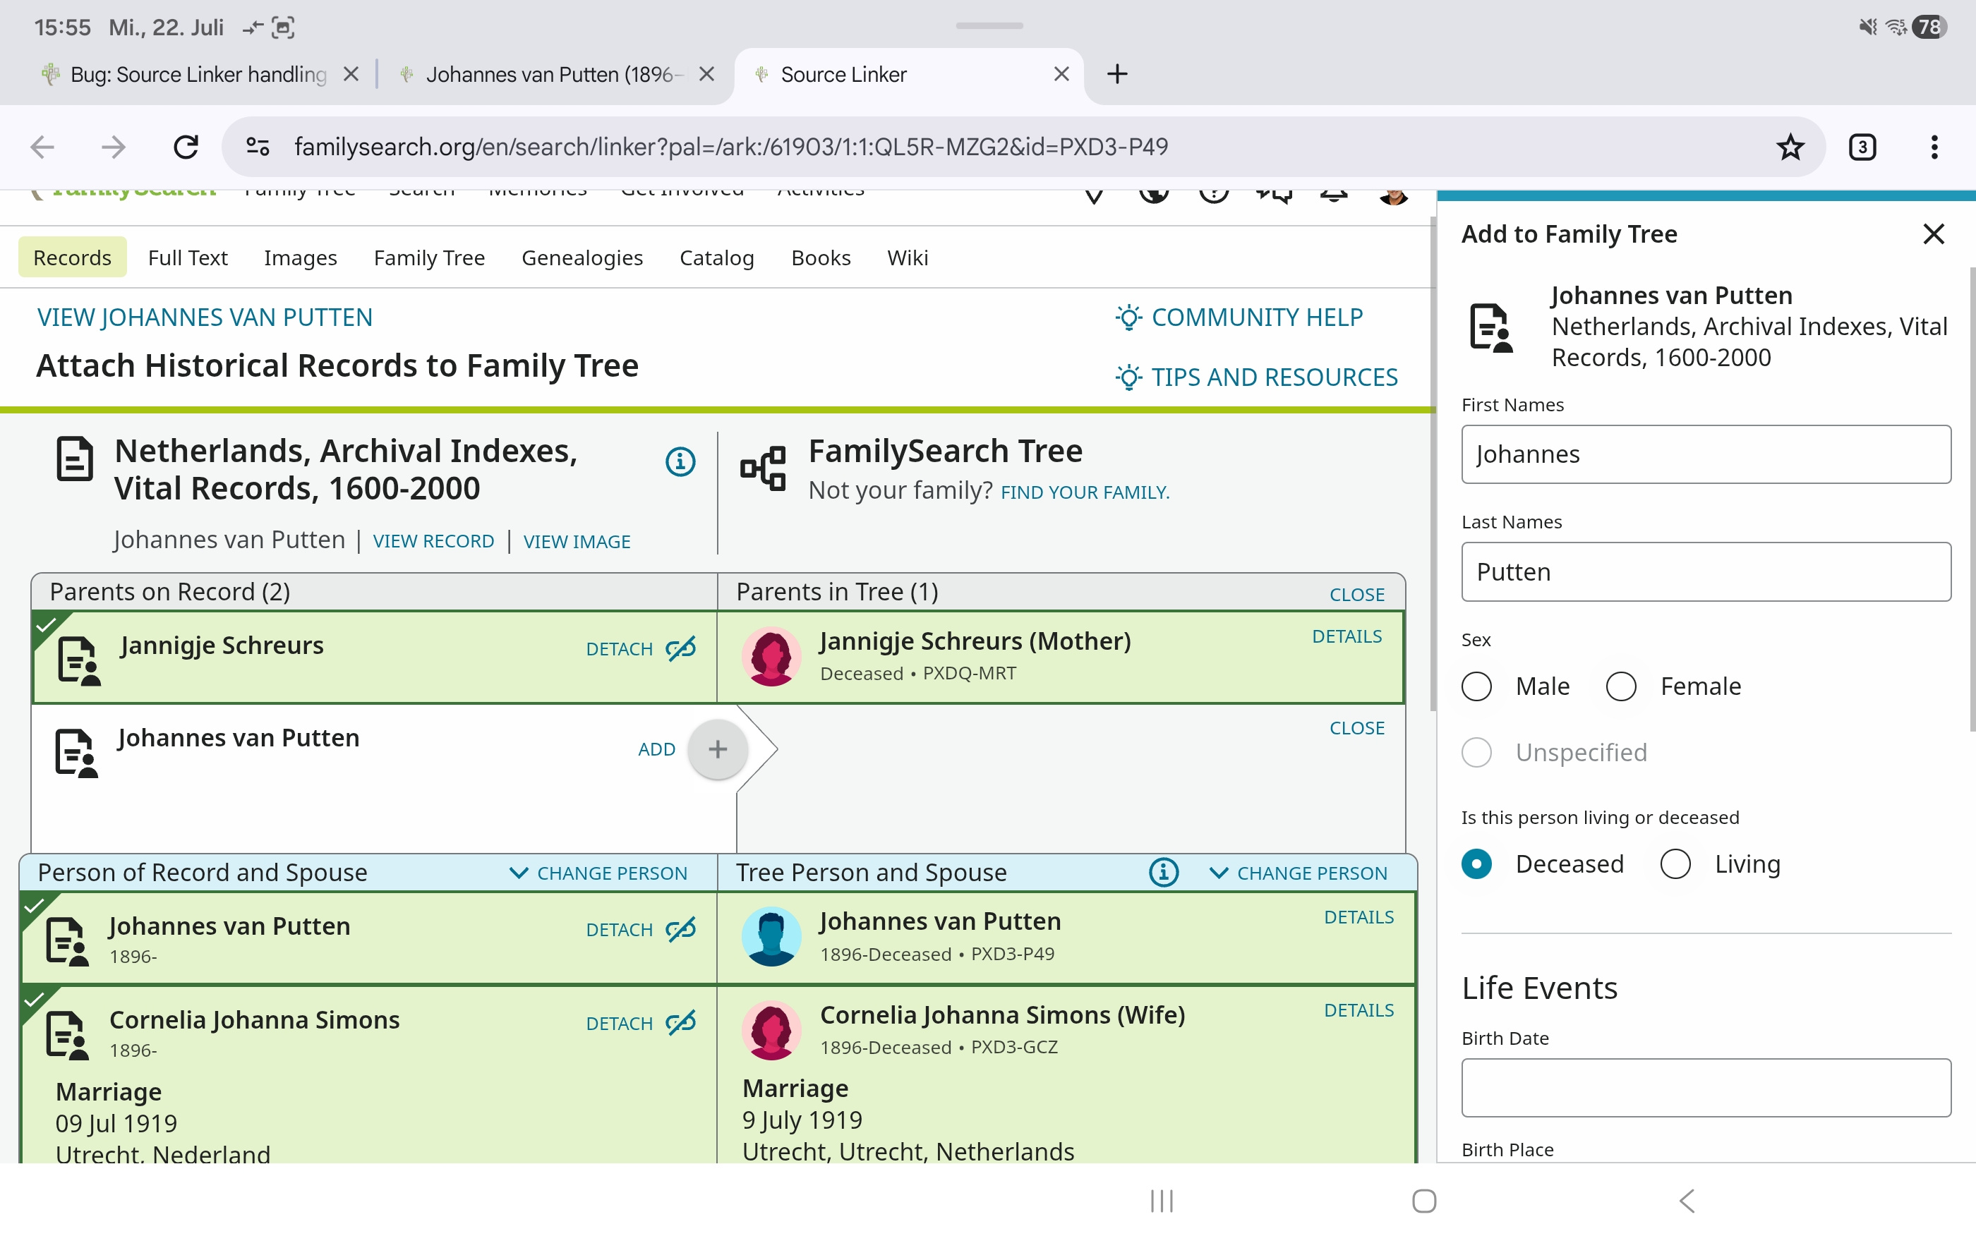Click the tree person Johannes van Putten portrait

pyautogui.click(x=771, y=937)
